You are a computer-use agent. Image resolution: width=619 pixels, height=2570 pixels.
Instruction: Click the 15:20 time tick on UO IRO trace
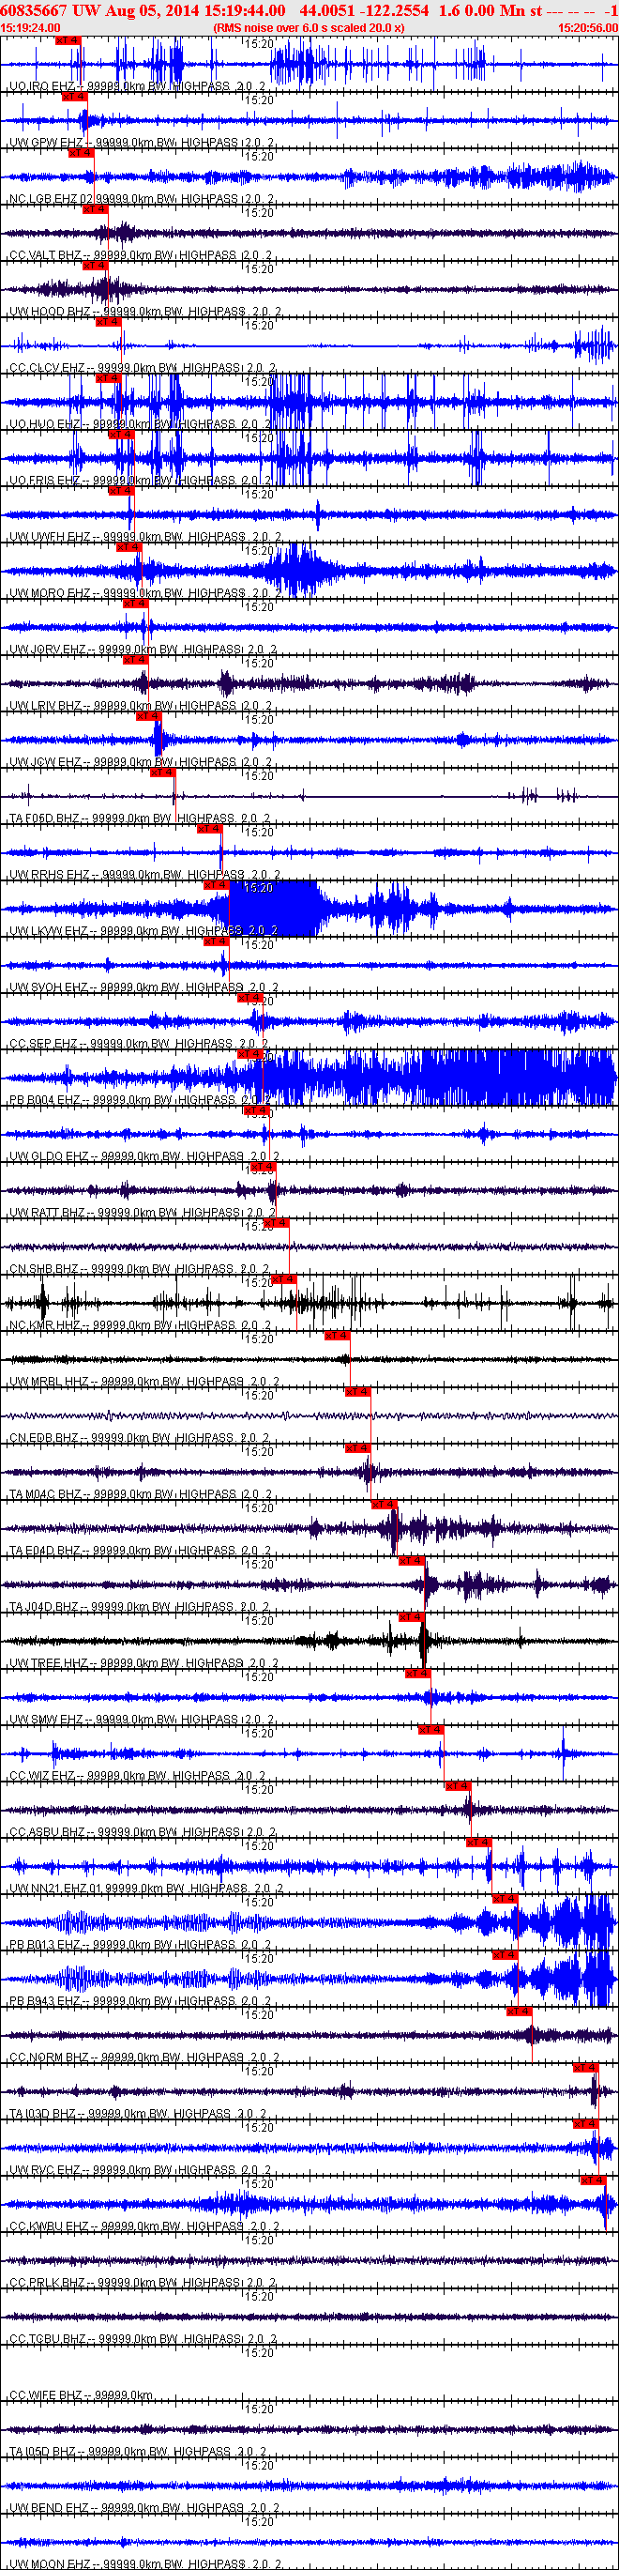[259, 44]
